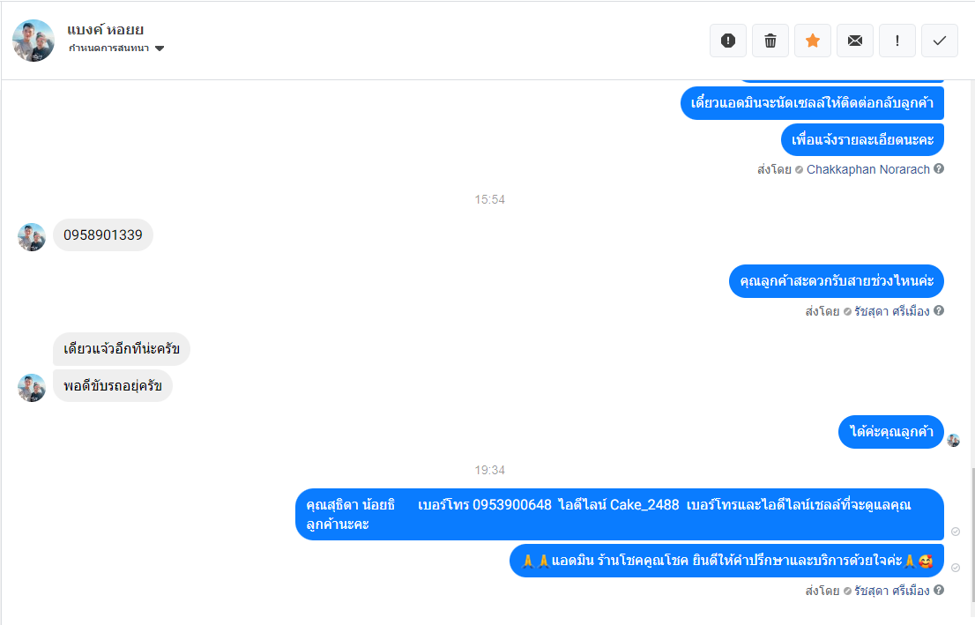
Task: Mark conversation as spam with octagon icon
Action: (728, 41)
